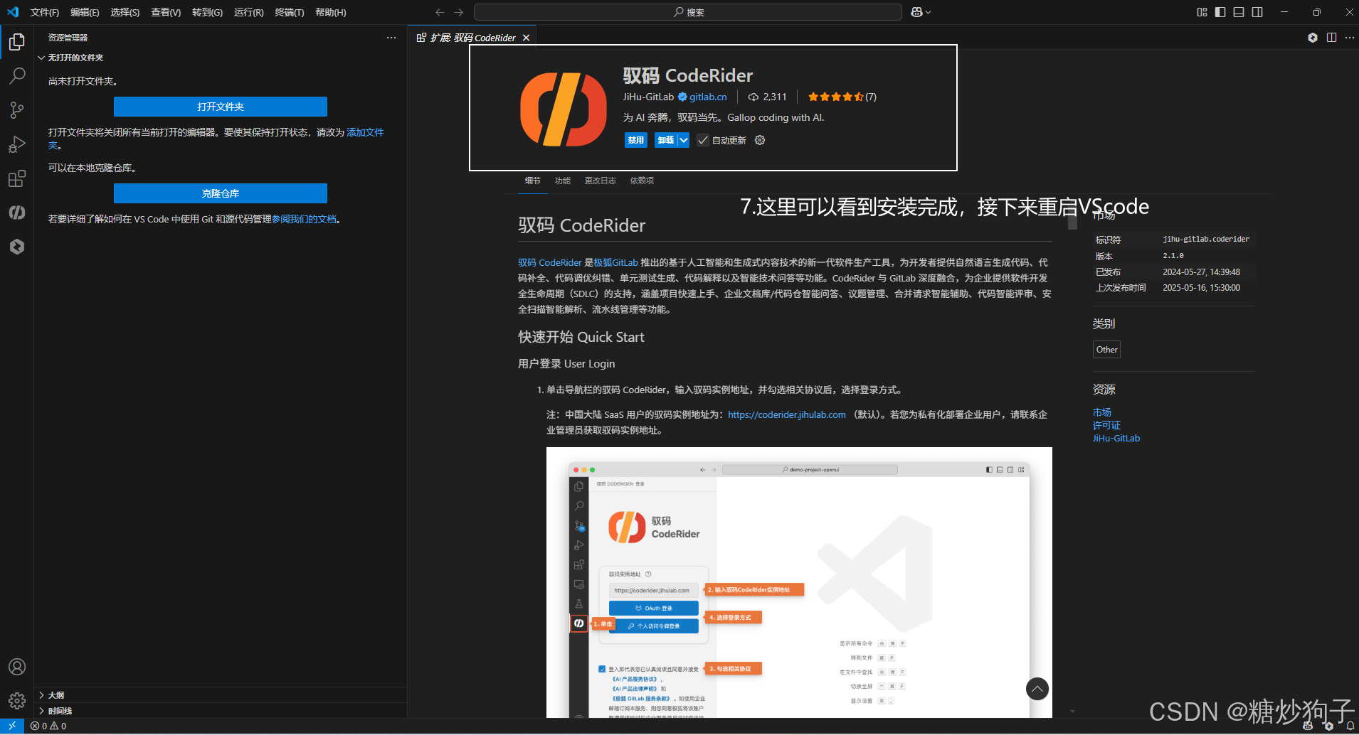
Task: Open the License resource link
Action: point(1106,425)
